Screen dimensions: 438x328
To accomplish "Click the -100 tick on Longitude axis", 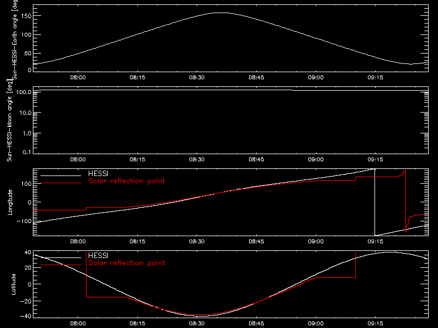I will coord(24,221).
